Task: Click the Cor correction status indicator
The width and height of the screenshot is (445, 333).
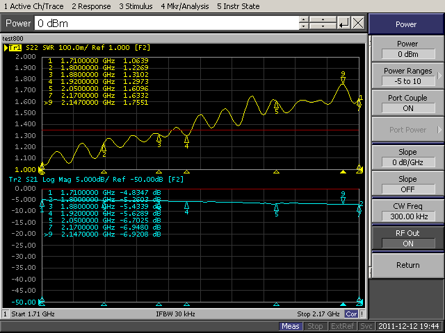Action: 351,314
